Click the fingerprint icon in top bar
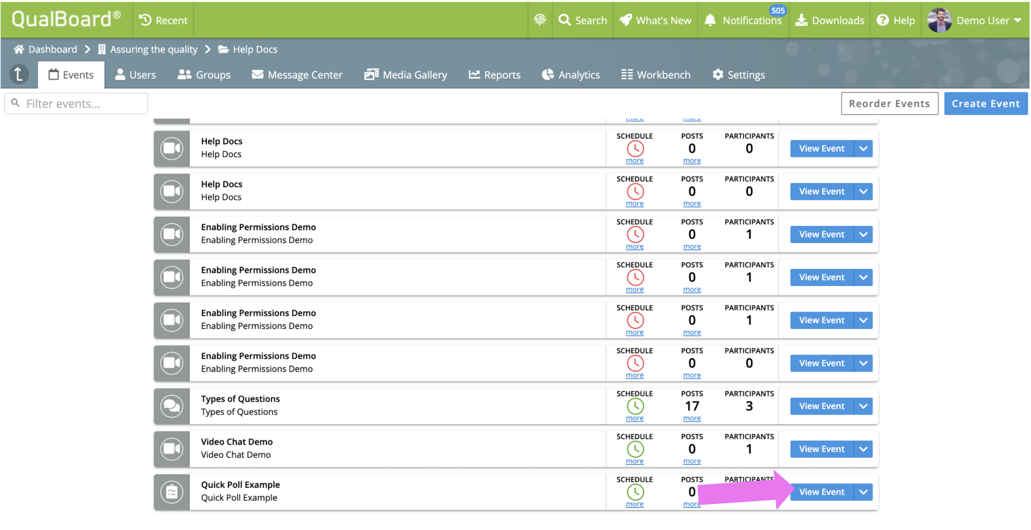This screenshot has width=1031, height=530. pyautogui.click(x=540, y=20)
